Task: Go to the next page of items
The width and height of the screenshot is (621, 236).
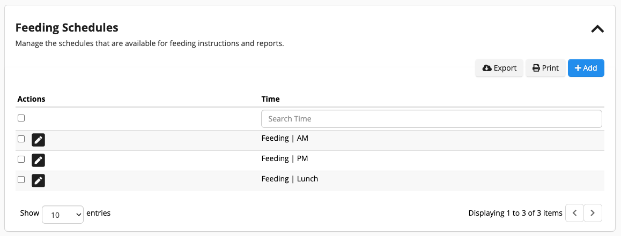Action: (x=593, y=212)
